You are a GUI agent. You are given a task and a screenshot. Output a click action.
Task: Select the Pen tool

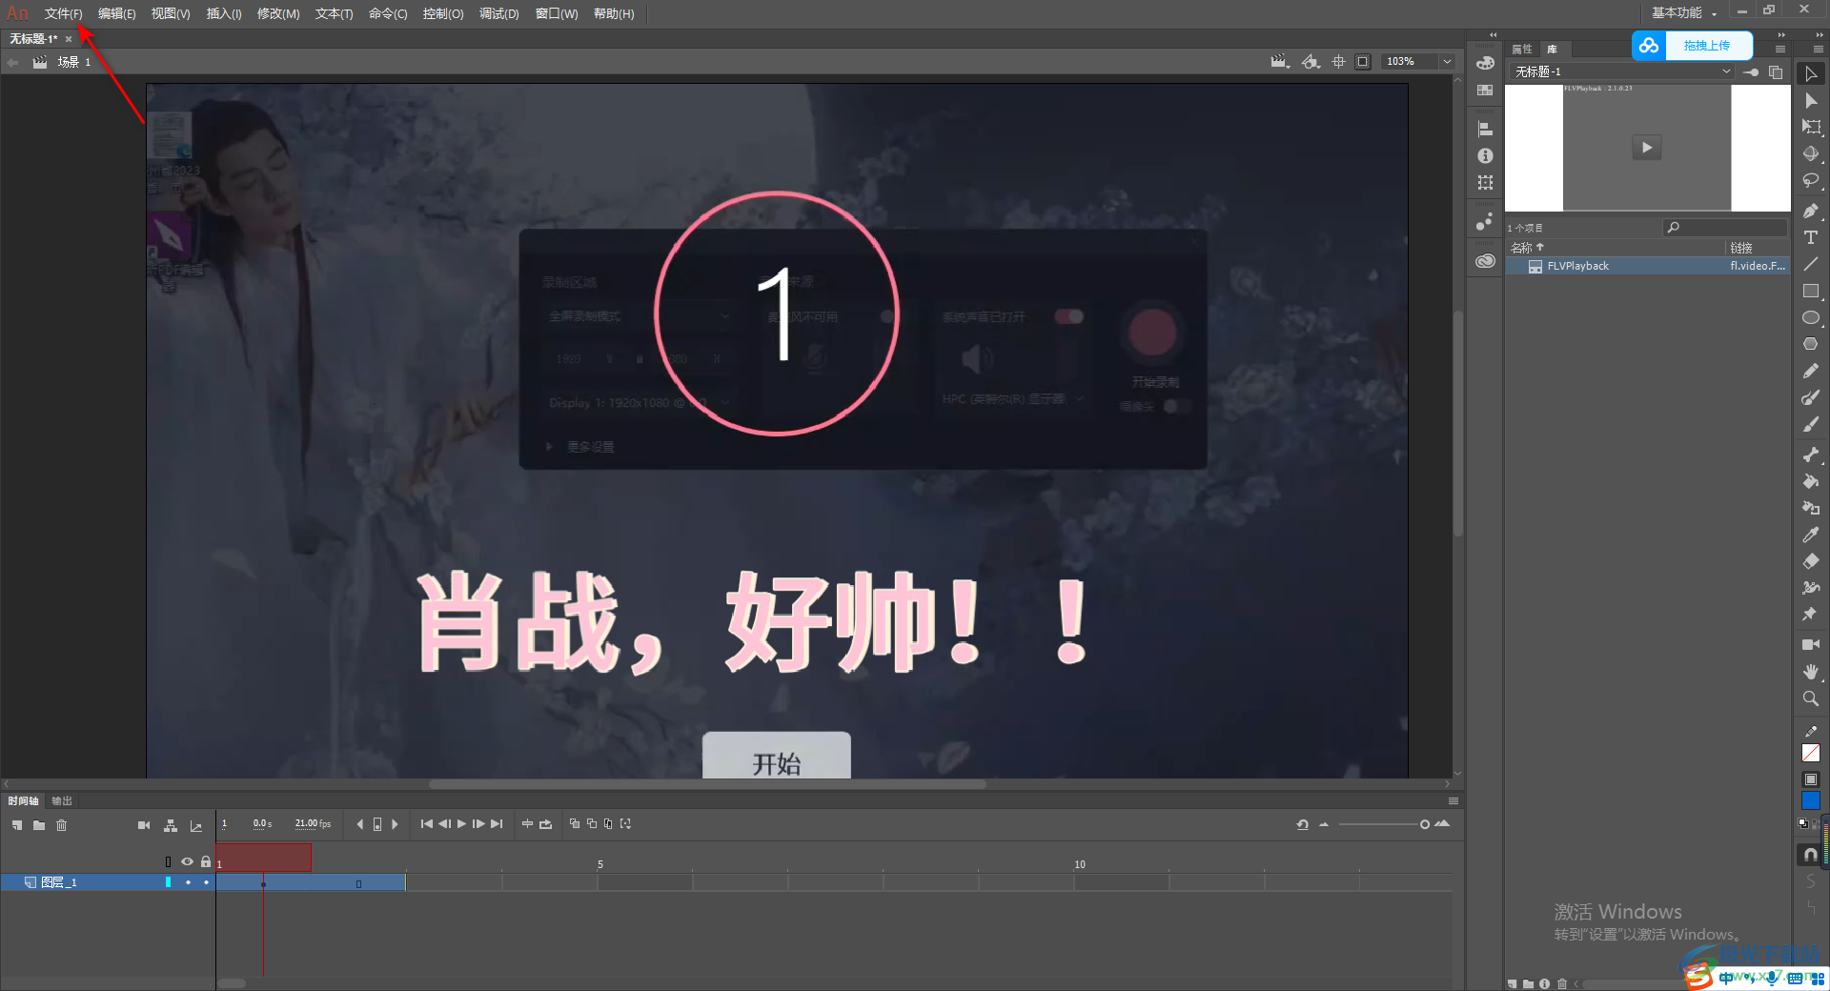click(1811, 211)
